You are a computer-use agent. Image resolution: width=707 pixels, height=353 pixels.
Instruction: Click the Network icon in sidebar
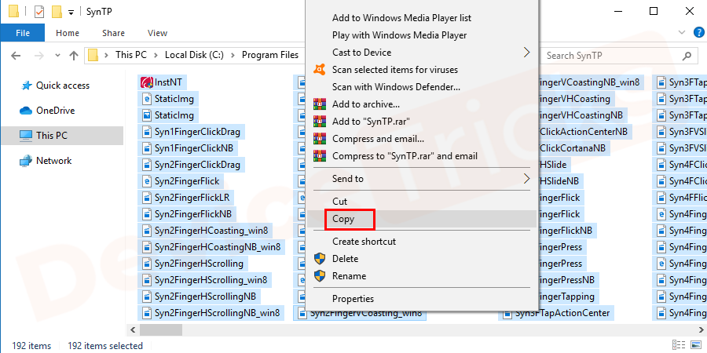[26, 161]
